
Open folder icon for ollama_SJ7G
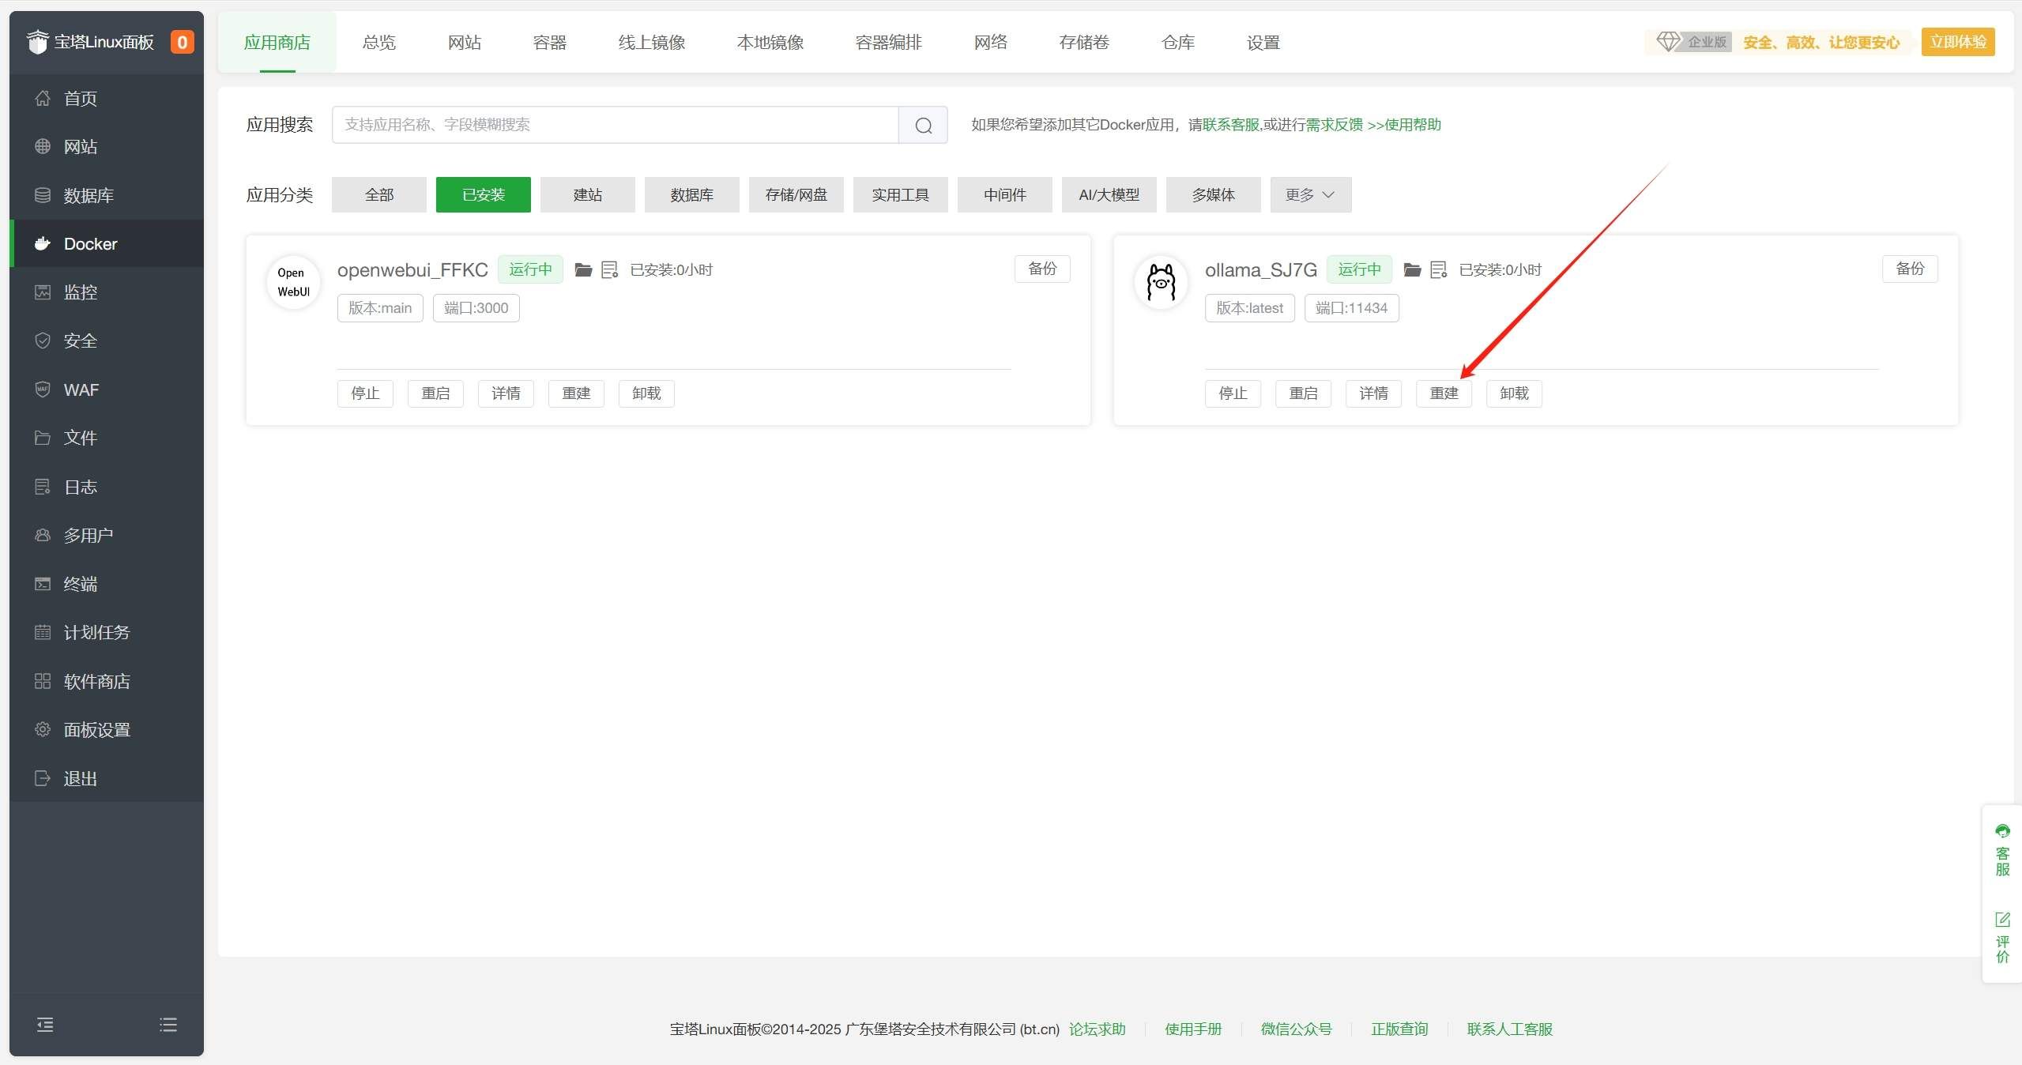pos(1412,270)
